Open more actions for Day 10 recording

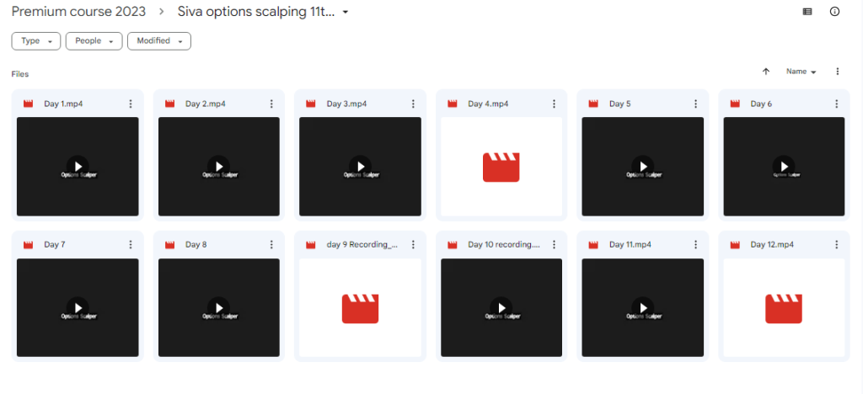(554, 245)
